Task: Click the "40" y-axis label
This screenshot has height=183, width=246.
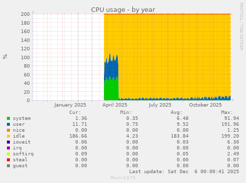Action: point(27,83)
